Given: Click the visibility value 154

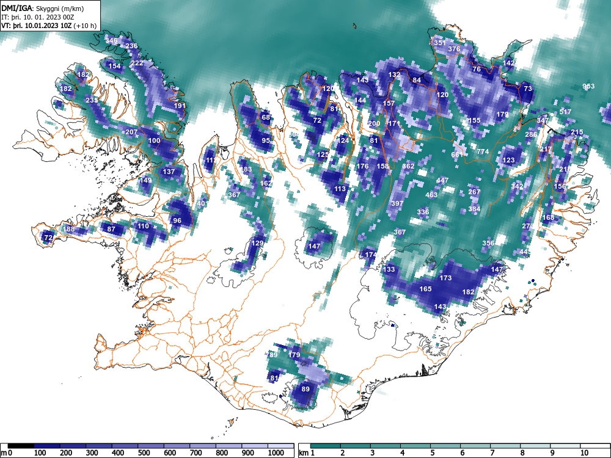Looking at the screenshot, I should pyautogui.click(x=115, y=66).
